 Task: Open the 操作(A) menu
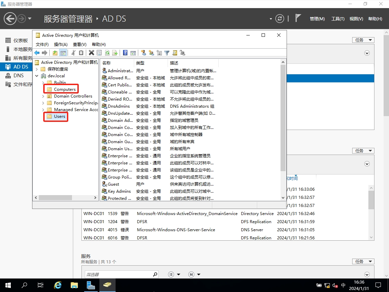(61, 44)
